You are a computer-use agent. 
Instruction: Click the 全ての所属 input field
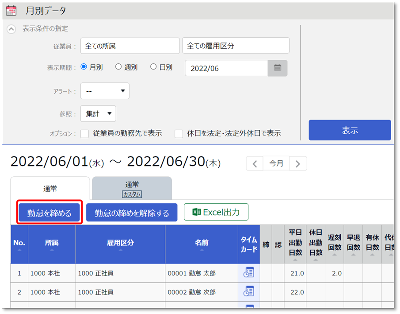point(130,46)
